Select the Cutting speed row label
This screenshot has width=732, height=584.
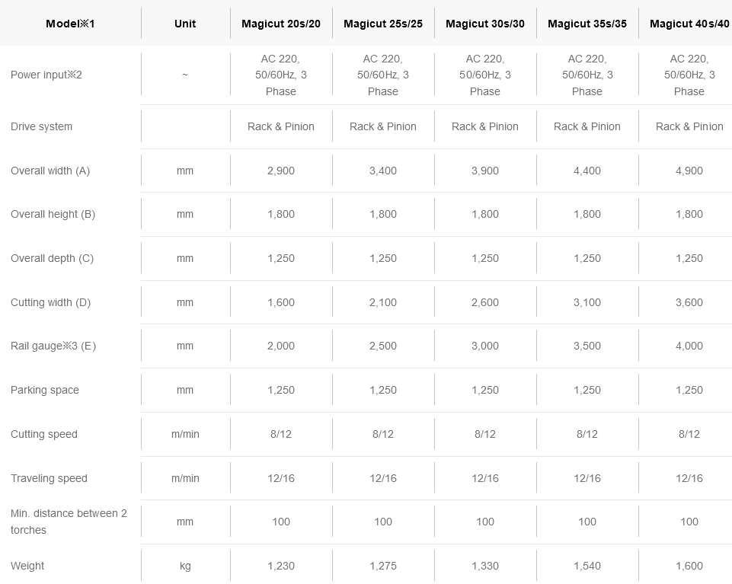pyautogui.click(x=44, y=434)
